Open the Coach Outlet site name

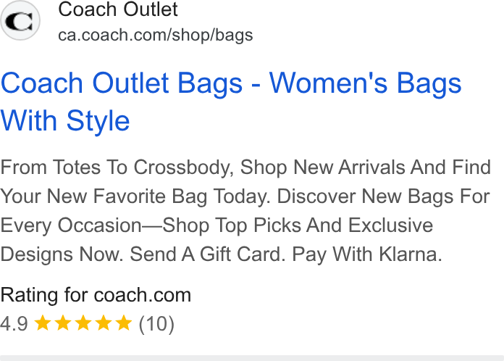click(x=117, y=9)
